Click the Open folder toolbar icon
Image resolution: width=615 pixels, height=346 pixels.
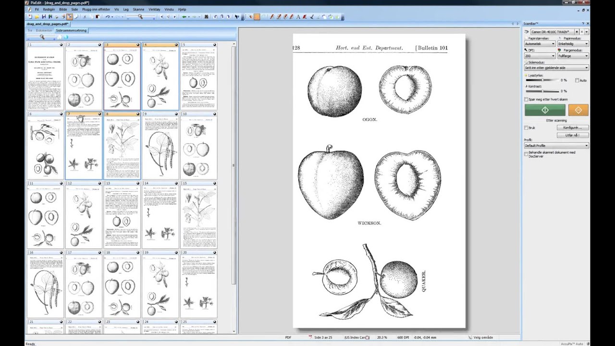37,17
